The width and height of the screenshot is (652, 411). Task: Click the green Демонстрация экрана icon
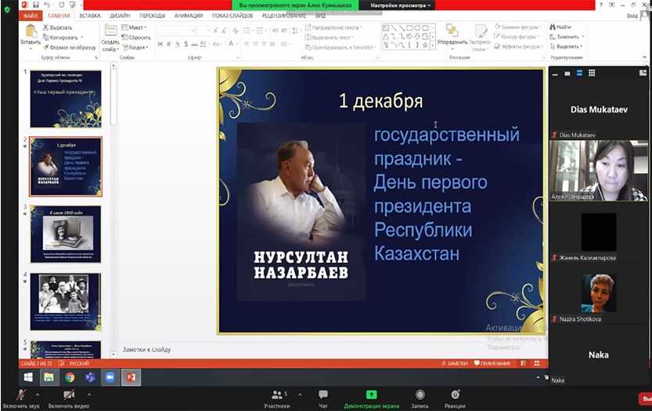click(x=371, y=396)
